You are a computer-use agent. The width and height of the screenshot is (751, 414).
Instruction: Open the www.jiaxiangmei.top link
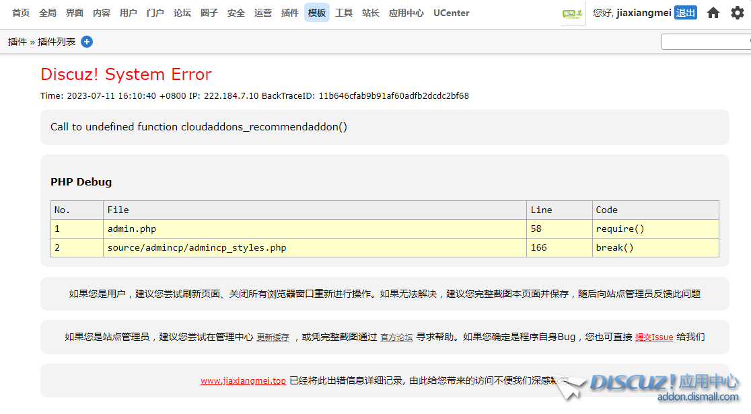pos(244,381)
